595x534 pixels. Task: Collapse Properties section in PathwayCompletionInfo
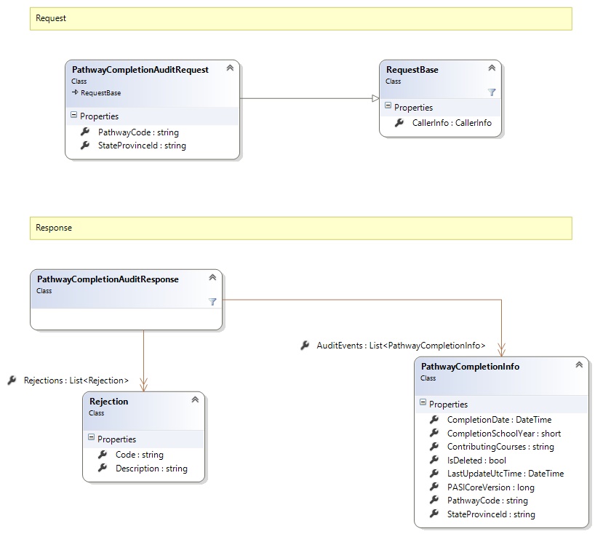(x=423, y=404)
